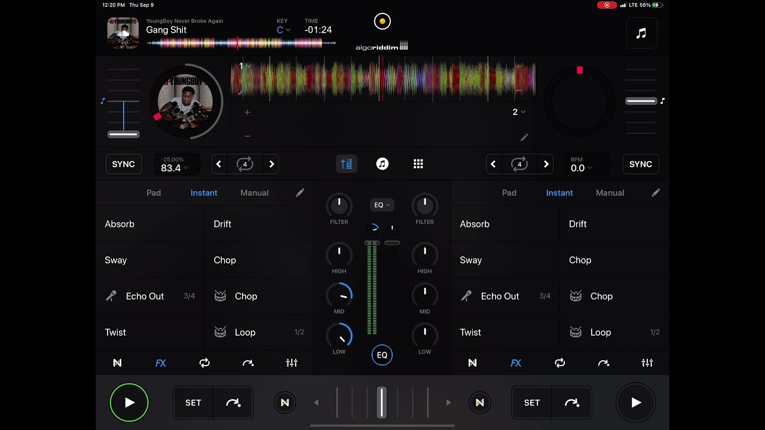Play the left deck
The width and height of the screenshot is (765, 430).
tap(129, 403)
